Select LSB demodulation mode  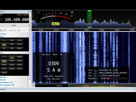[4, 48]
